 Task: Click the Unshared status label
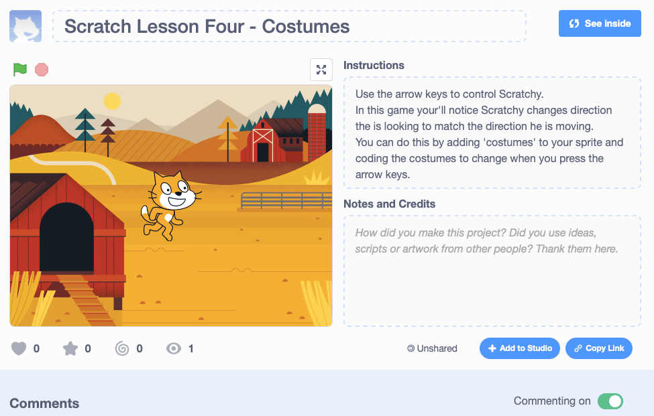tap(432, 348)
